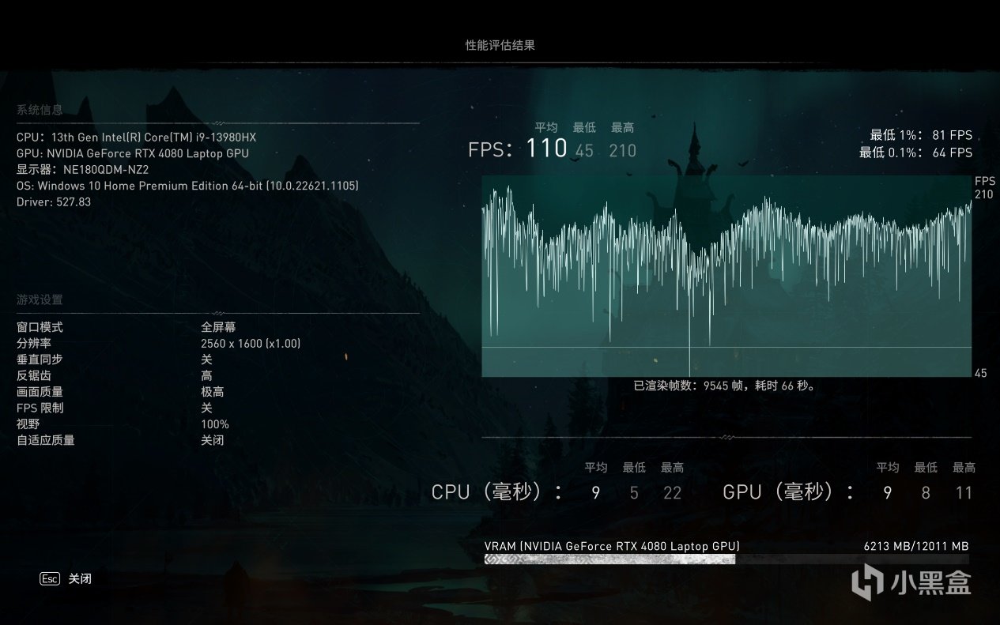
Task: Click the Esc key icon
Action: click(x=50, y=578)
